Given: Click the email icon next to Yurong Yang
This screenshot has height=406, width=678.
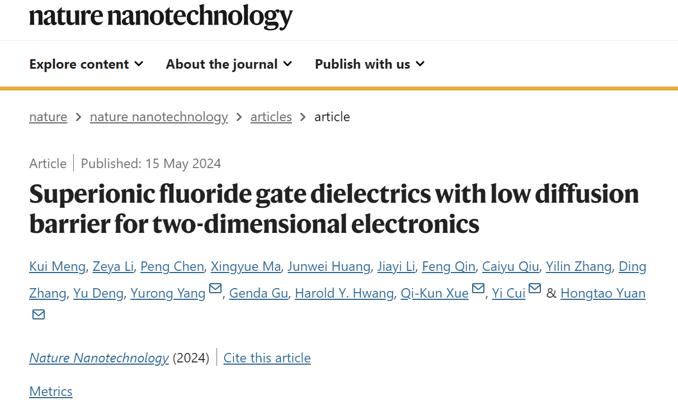Looking at the screenshot, I should (x=215, y=289).
